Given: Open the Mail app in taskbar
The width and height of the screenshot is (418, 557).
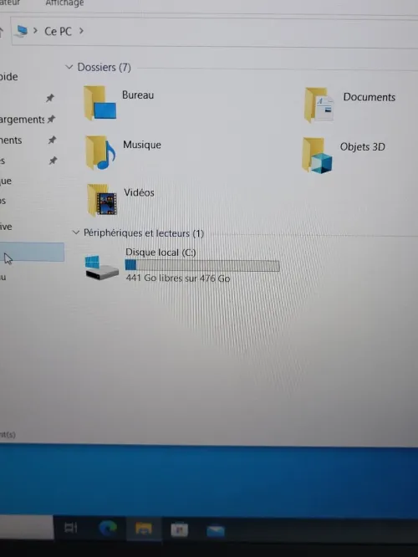Looking at the screenshot, I should pos(216,531).
